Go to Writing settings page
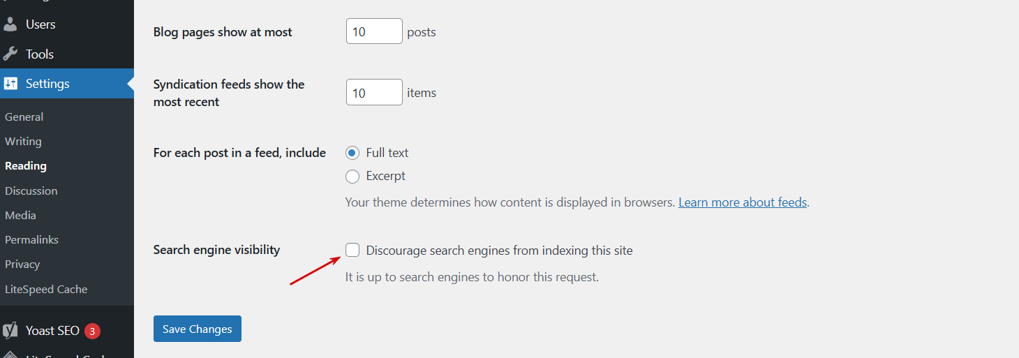This screenshot has height=358, width=1019. [24, 142]
